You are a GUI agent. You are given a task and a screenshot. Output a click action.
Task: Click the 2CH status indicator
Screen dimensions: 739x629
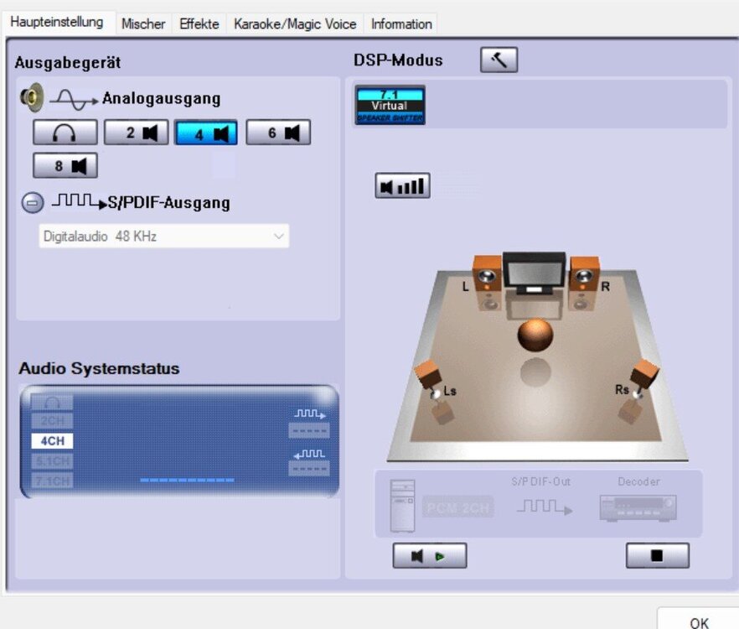52,421
